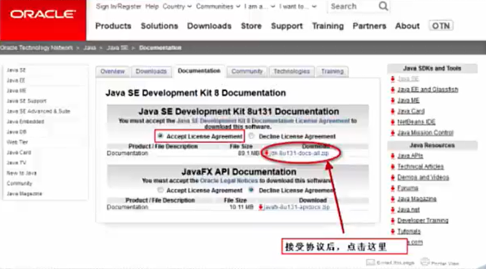Open the Products menu

coord(113,26)
